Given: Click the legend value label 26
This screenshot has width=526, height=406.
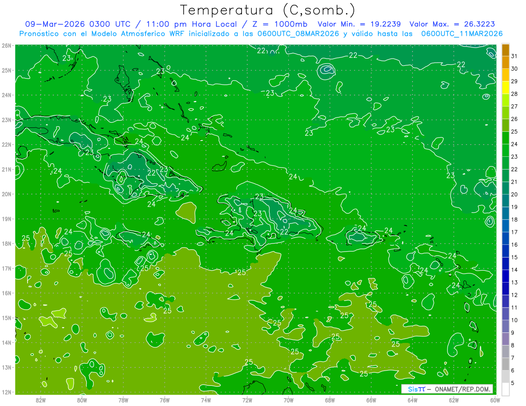Looking at the screenshot, I should 514,119.
